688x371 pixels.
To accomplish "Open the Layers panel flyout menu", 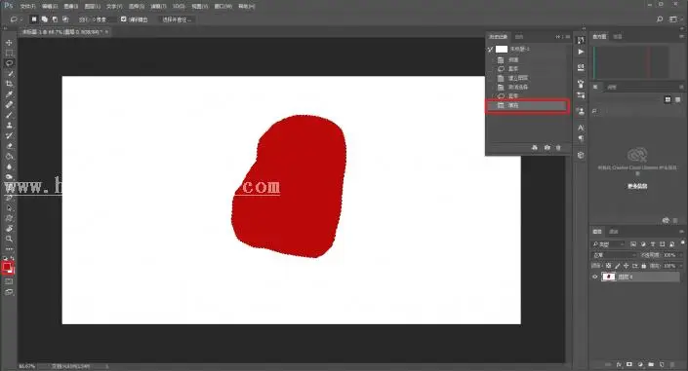I will 681,232.
